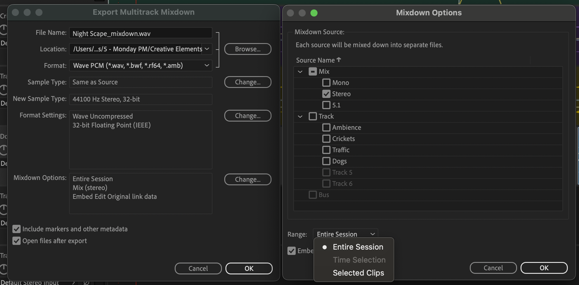The height and width of the screenshot is (285, 579).
Task: Check the Mono mix checkbox
Action: pyautogui.click(x=326, y=83)
